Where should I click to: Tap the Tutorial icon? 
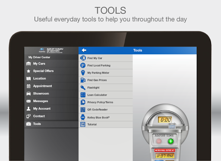[83, 124]
